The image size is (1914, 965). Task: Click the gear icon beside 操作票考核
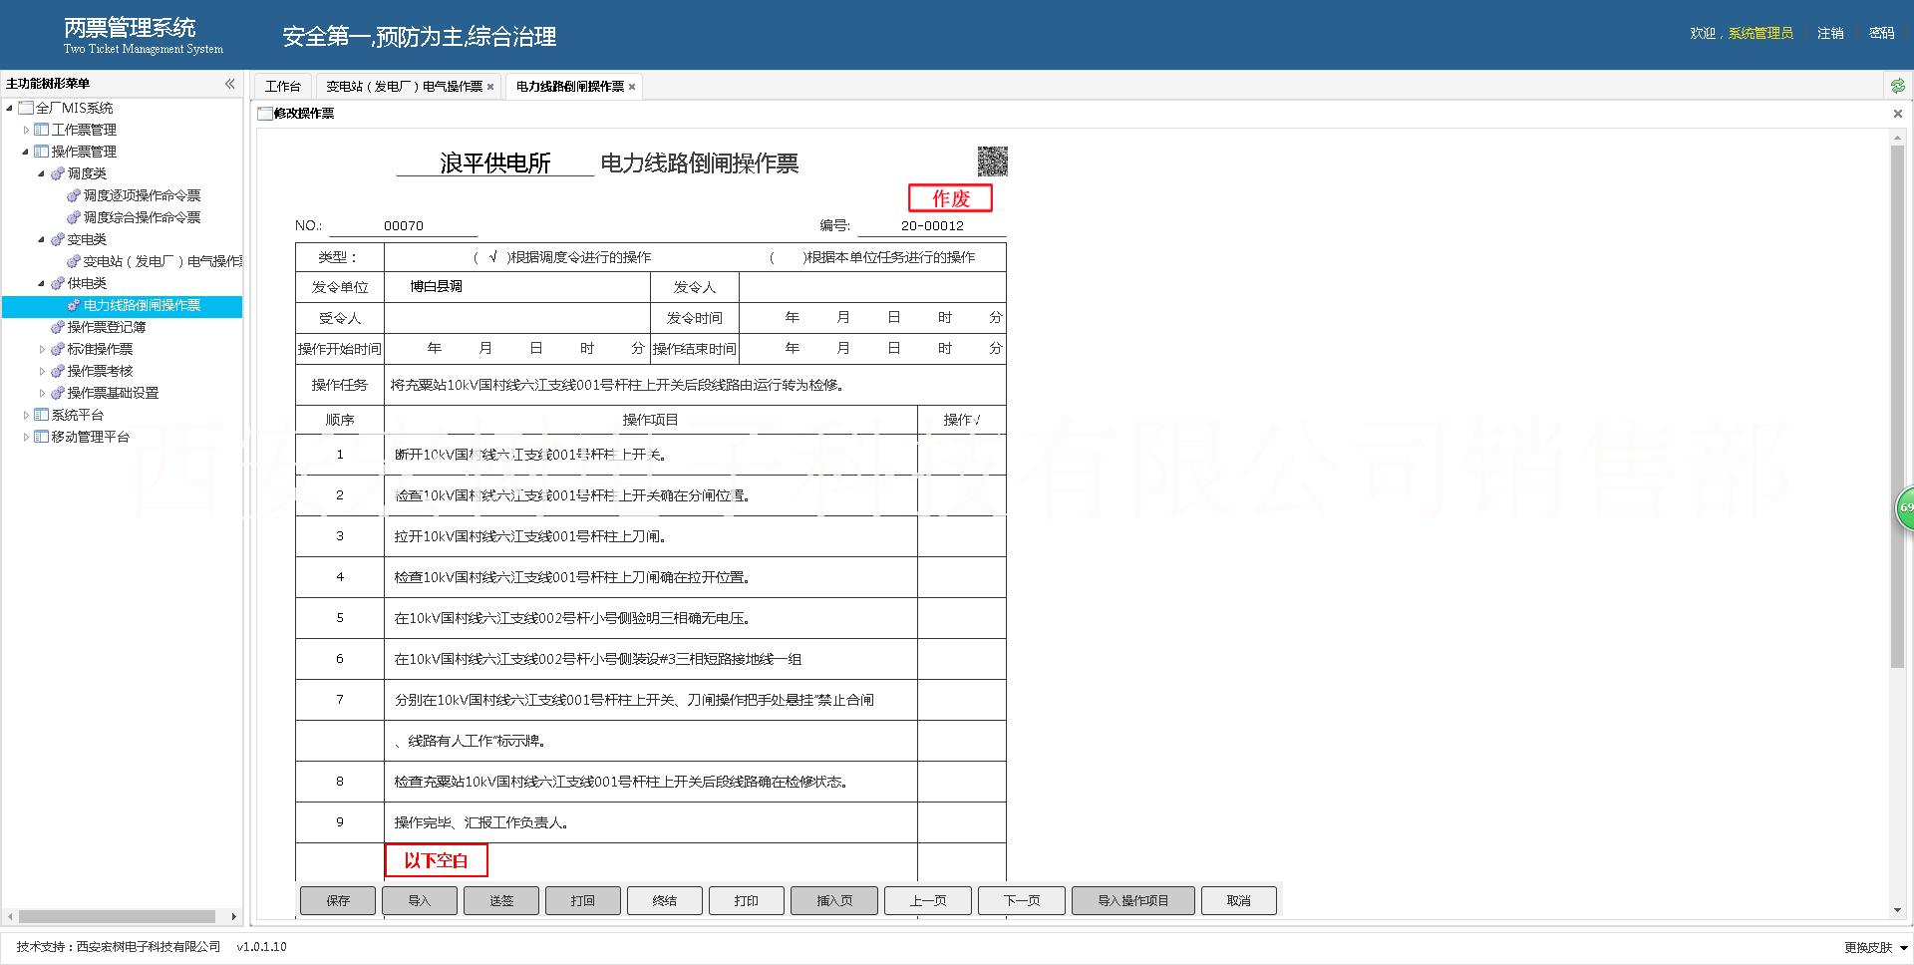58,371
